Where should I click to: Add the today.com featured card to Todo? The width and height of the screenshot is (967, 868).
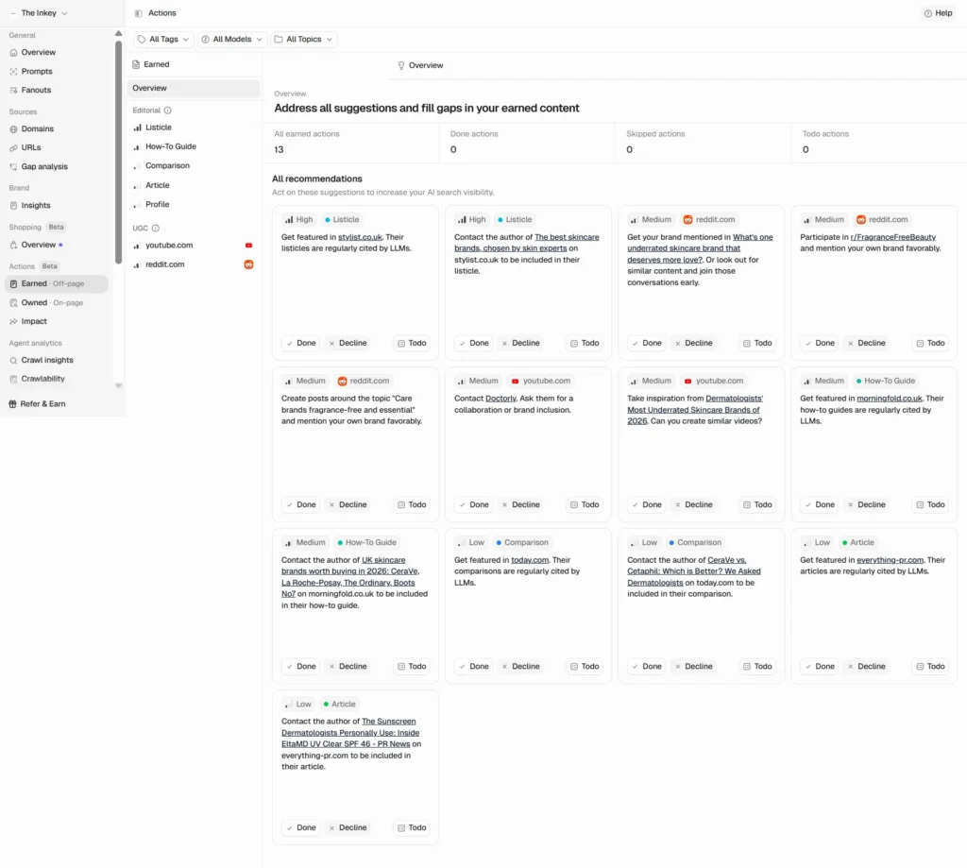pyautogui.click(x=585, y=666)
